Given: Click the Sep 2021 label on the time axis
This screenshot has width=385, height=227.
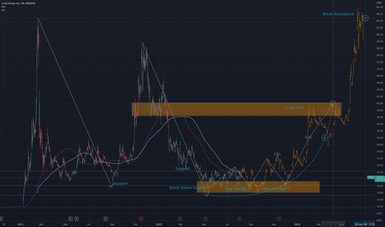Looking at the screenshot, I should click(x=112, y=224).
